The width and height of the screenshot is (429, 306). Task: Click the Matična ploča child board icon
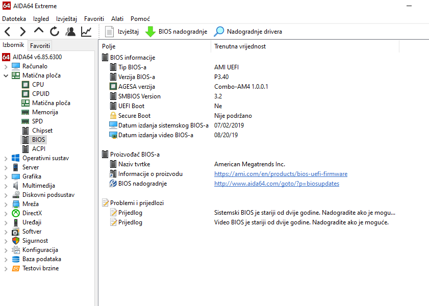pyautogui.click(x=26, y=103)
